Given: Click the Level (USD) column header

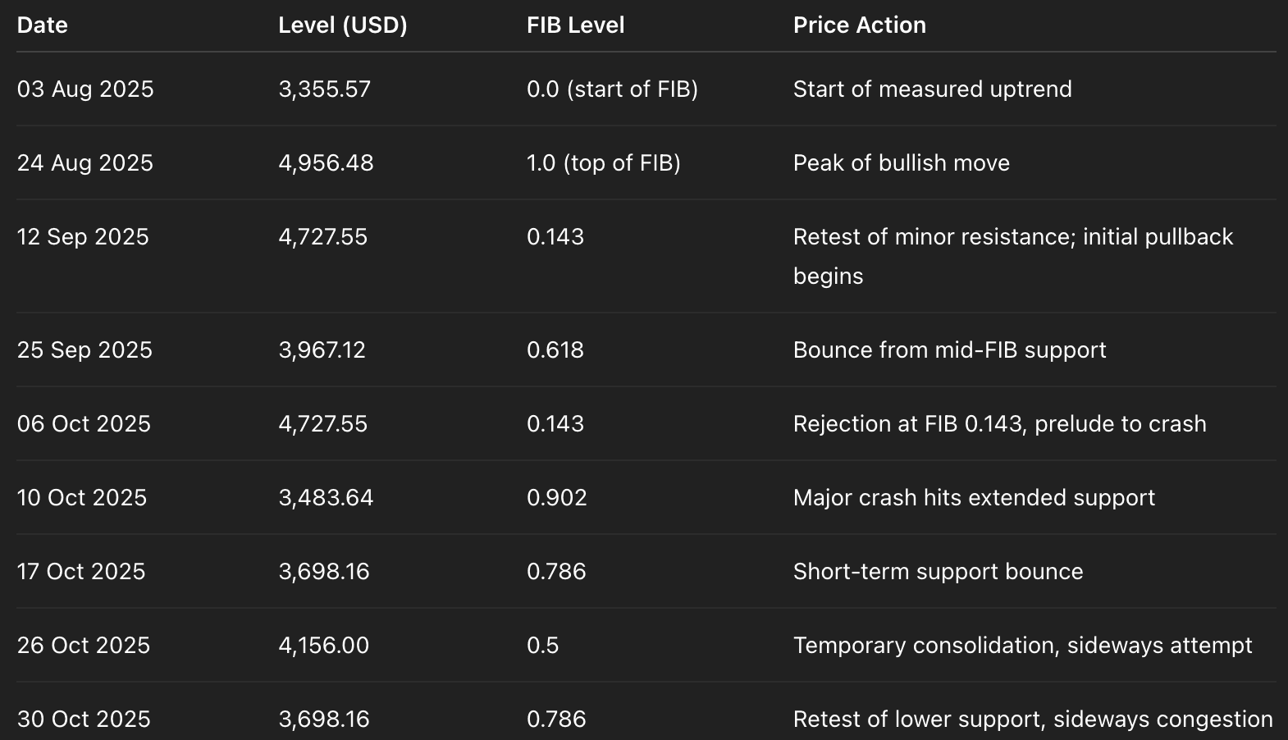Looking at the screenshot, I should (343, 25).
